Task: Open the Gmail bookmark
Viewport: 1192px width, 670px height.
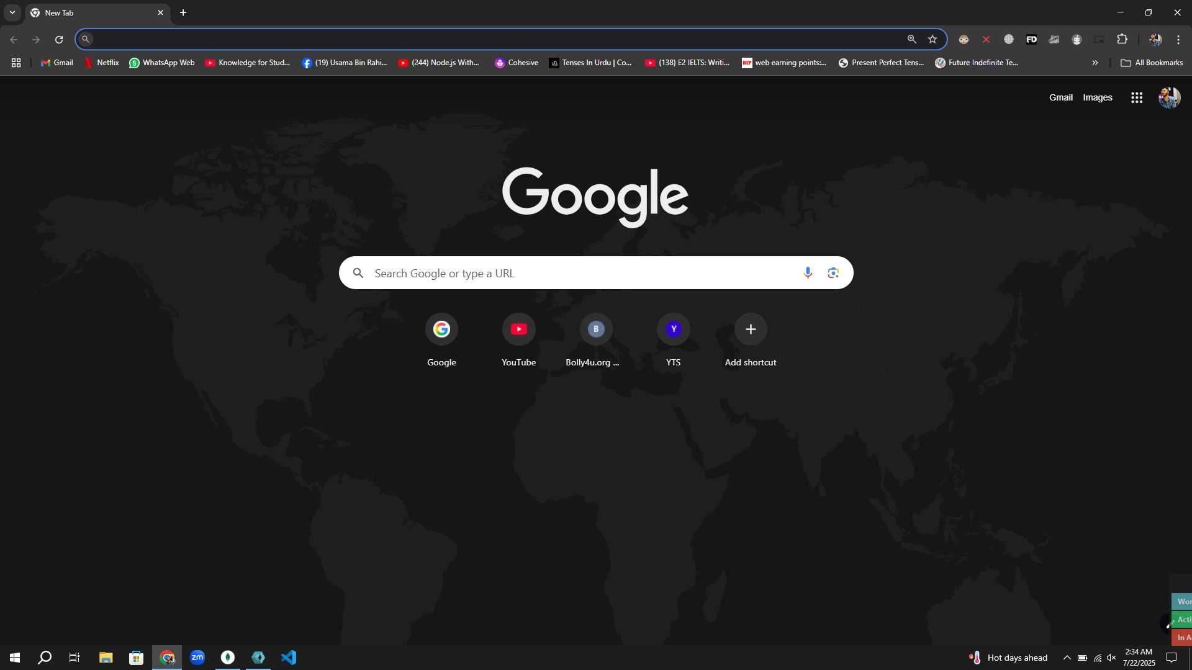Action: [57, 63]
